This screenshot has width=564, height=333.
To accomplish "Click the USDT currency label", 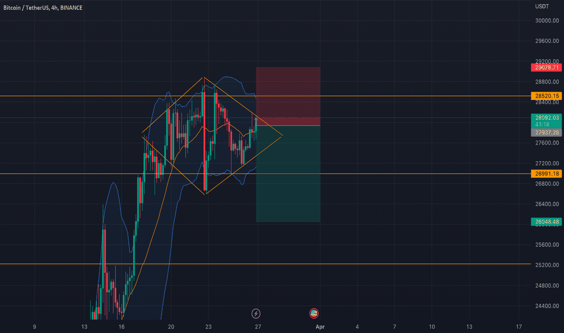I will pyautogui.click(x=542, y=7).
